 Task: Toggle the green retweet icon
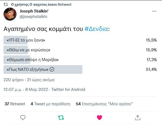pos(61,117)
